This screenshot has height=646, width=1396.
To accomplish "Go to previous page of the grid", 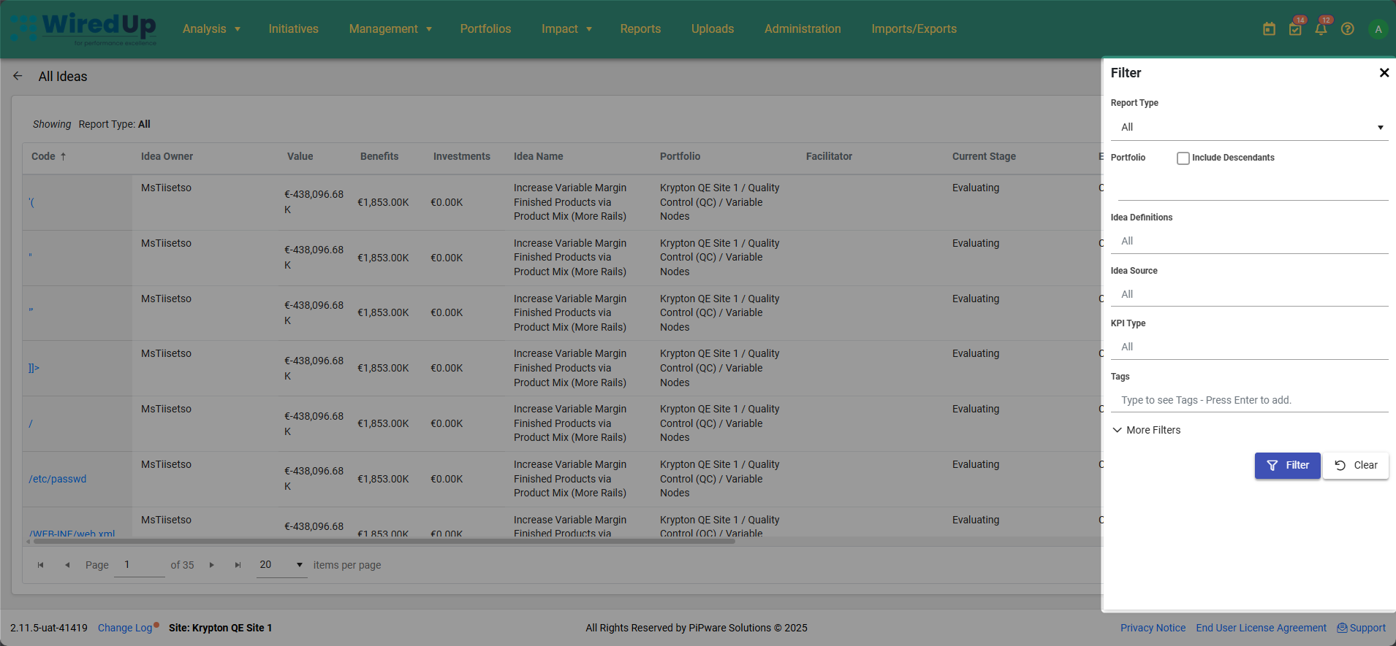I will pos(67,565).
